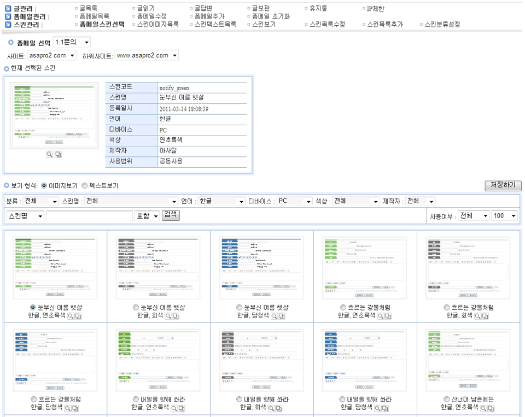Open the 스킨이미지목록 menu item
This screenshot has height=417, width=525.
157,25
